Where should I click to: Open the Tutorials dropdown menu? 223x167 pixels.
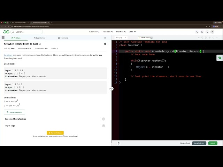pos(108,32)
